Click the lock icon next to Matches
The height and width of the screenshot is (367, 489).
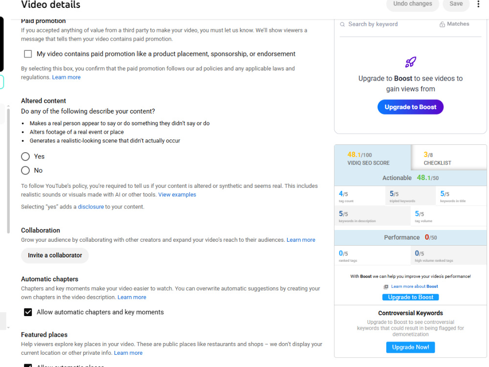442,24
